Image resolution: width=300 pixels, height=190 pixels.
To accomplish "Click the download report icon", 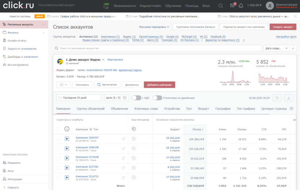I will coord(288,98).
